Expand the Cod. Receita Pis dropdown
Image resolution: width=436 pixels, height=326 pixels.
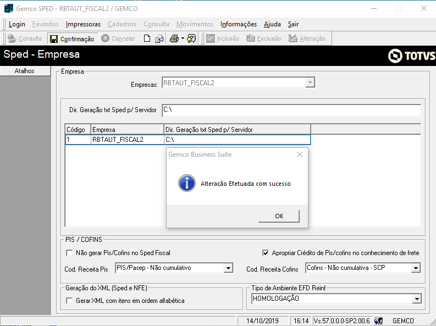pos(228,268)
